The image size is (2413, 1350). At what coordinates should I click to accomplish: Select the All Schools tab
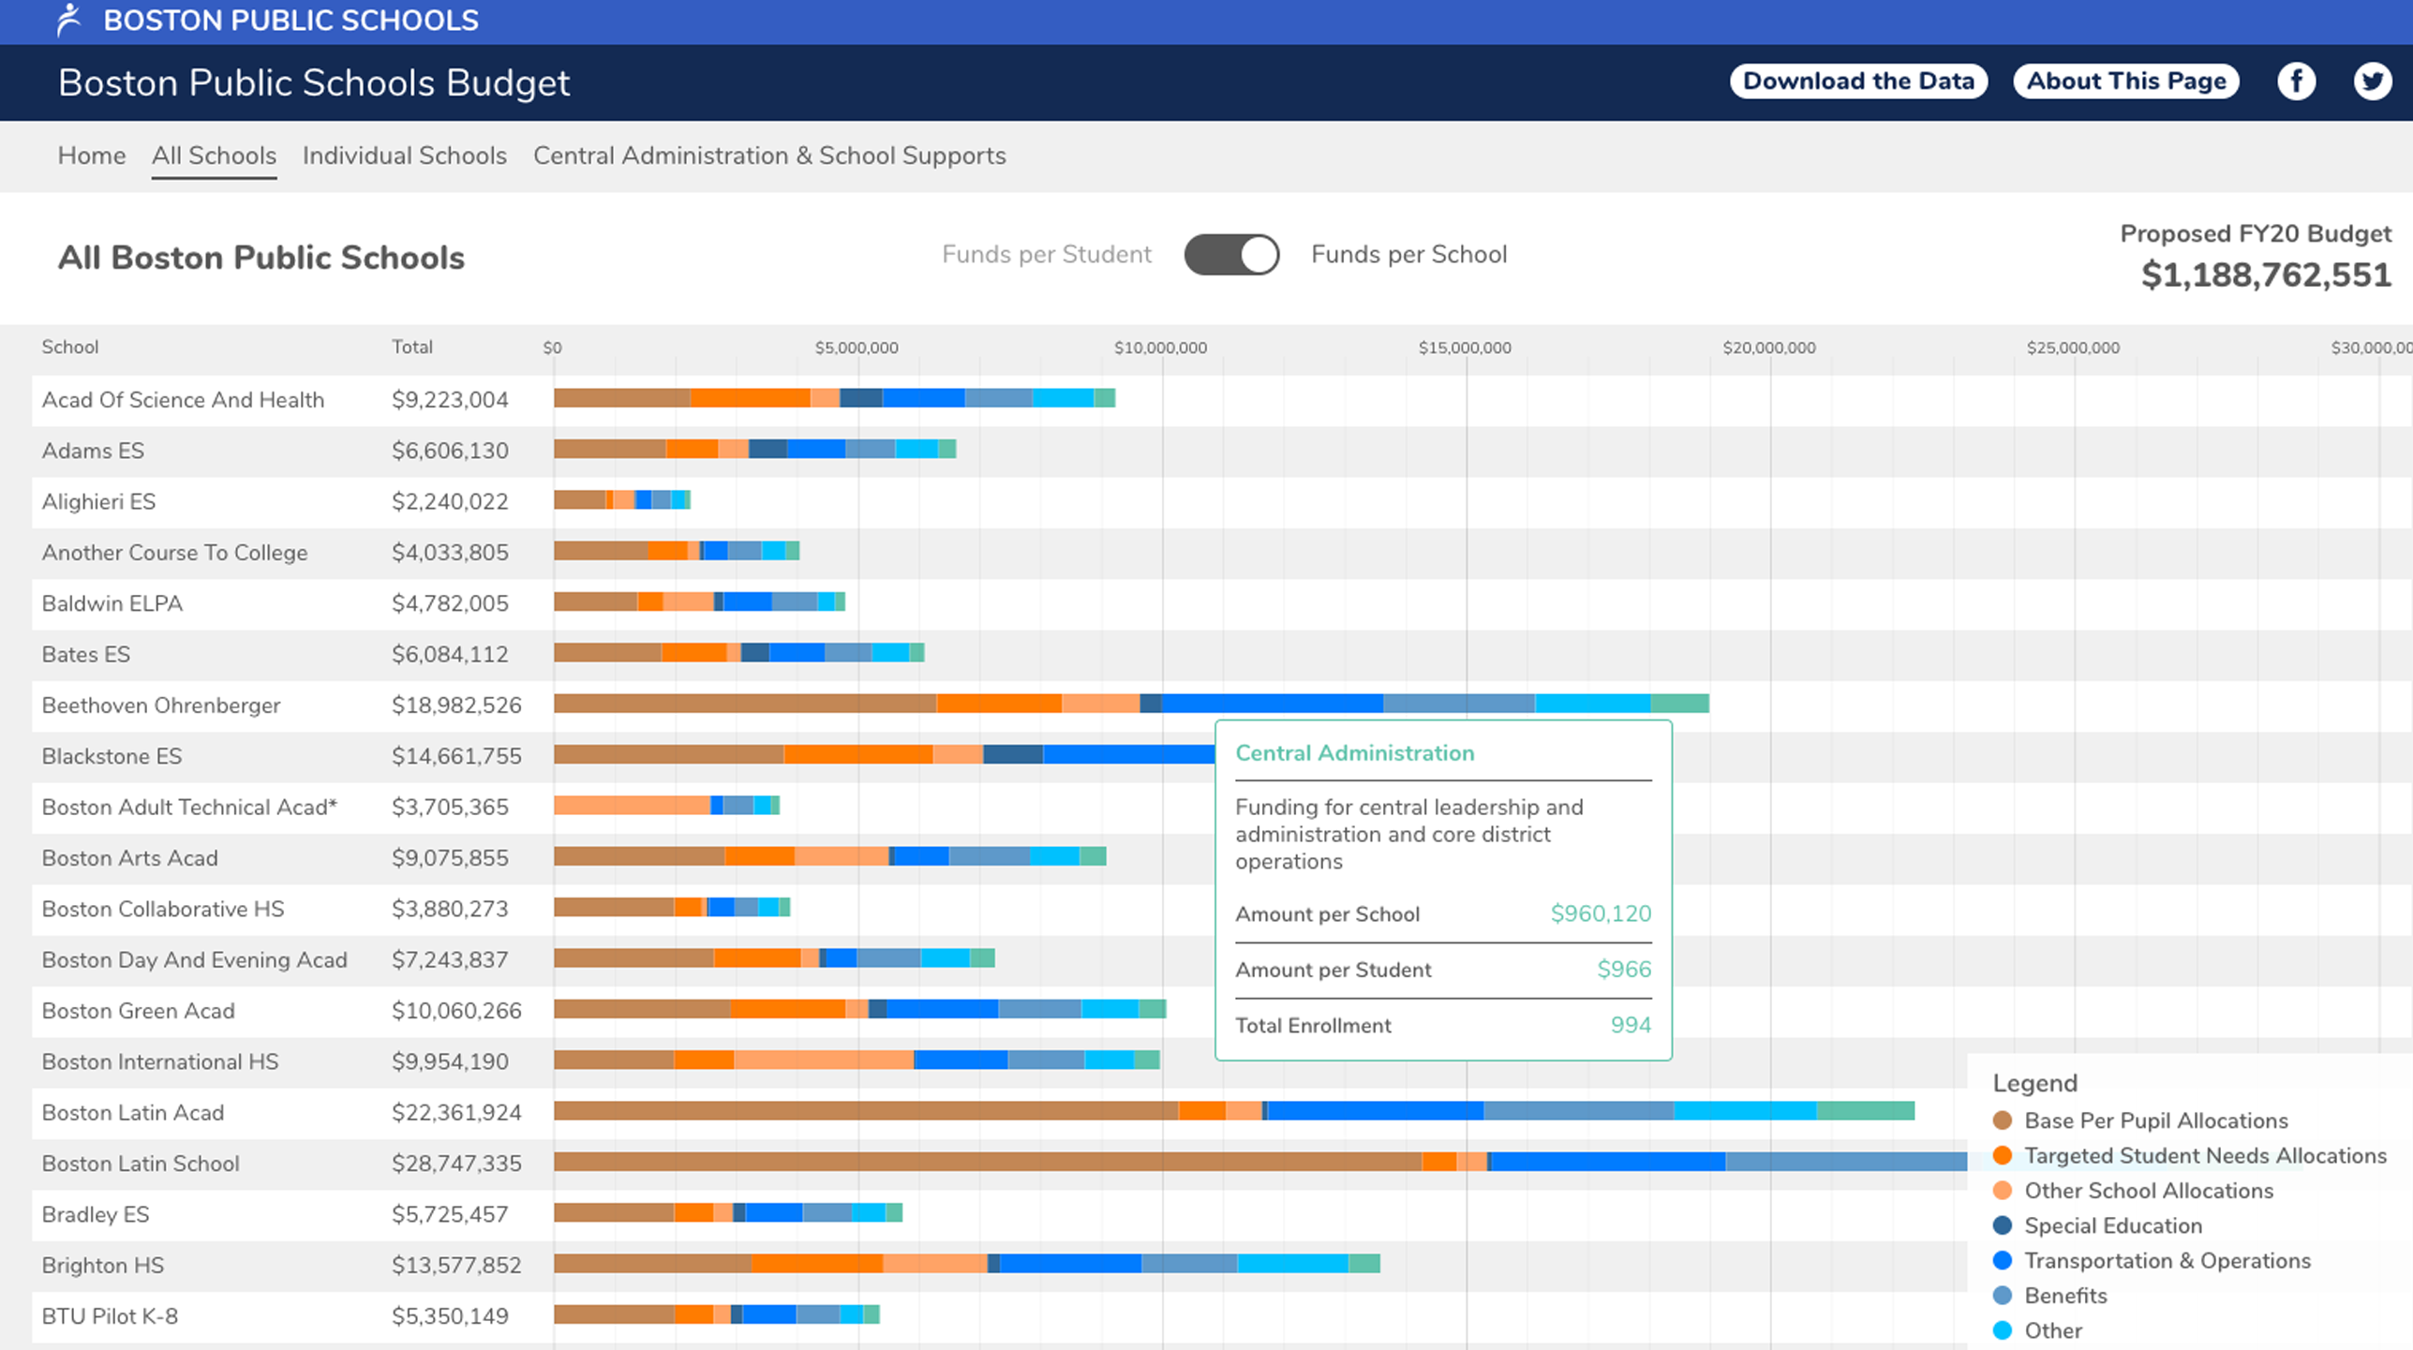[x=214, y=156]
